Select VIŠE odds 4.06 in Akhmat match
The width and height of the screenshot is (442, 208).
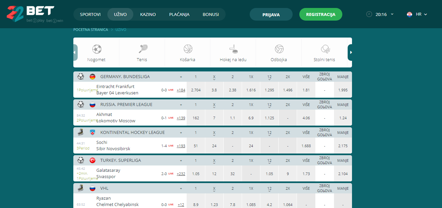[x=306, y=118]
